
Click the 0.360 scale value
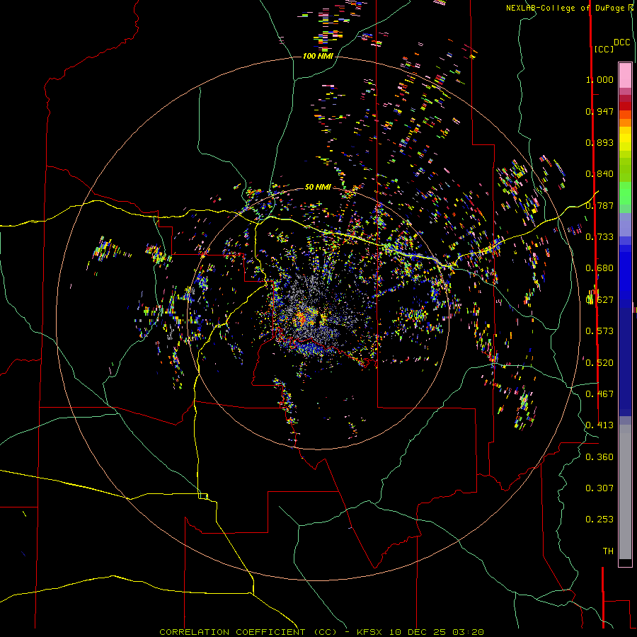(x=599, y=457)
